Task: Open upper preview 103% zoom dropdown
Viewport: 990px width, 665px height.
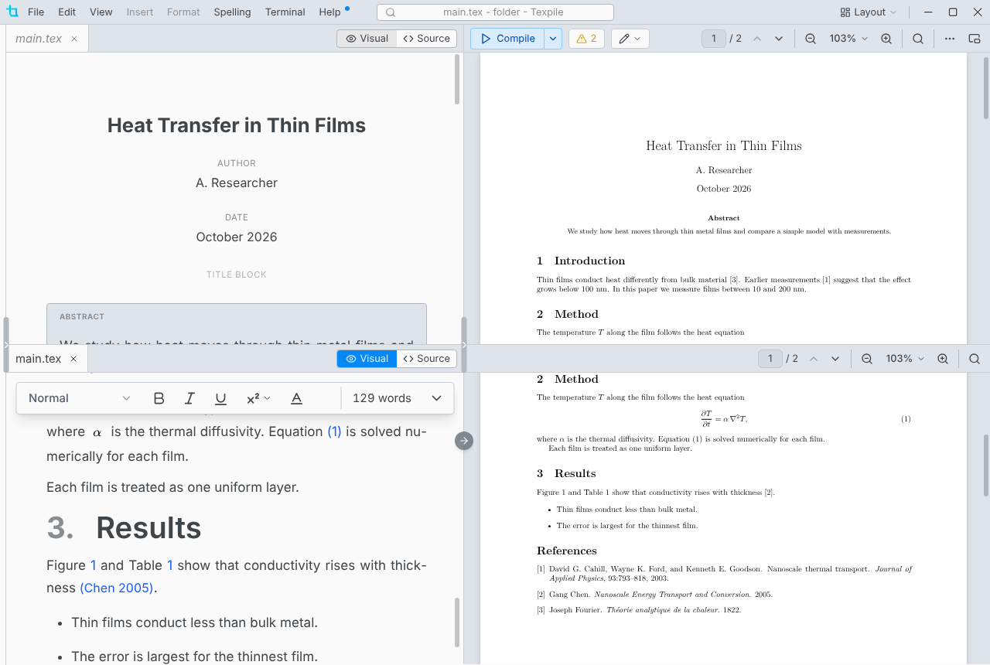Action: [848, 39]
